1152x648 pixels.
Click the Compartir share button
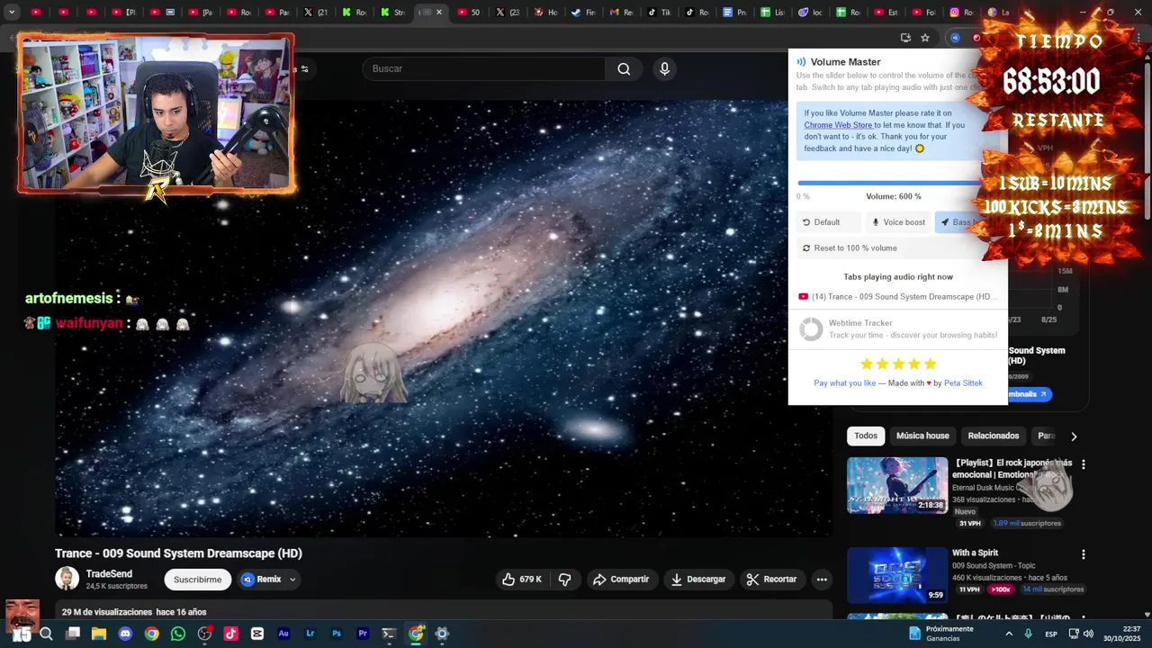coord(621,580)
